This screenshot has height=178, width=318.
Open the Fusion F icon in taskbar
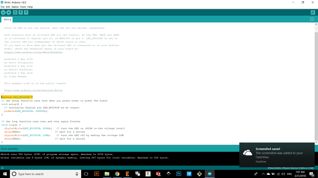(148, 174)
